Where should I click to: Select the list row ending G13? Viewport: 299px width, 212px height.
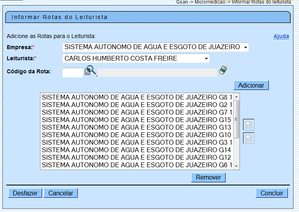(x=137, y=127)
